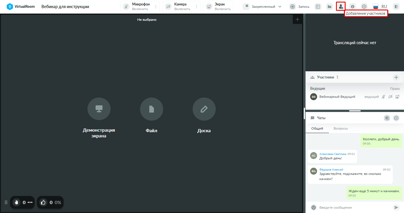Open microphone options three-dot menu
Viewport: 404px width, 213px height.
(x=156, y=7)
